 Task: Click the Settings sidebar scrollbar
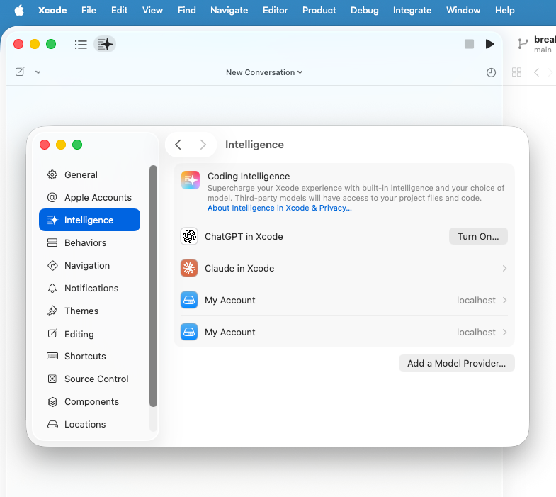pyautogui.click(x=153, y=286)
